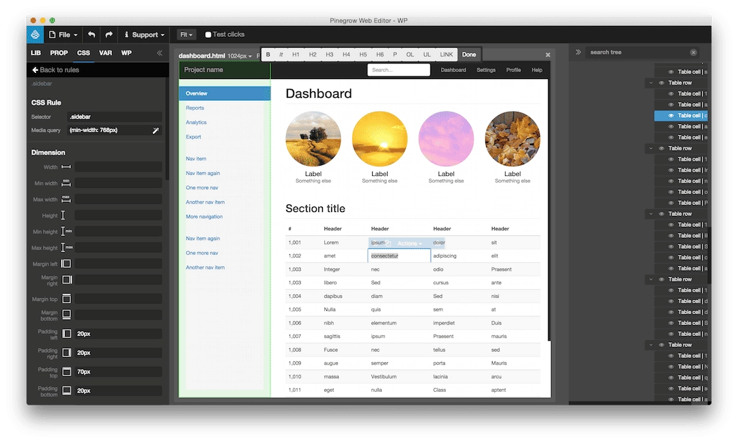This screenshot has height=443, width=738.
Task: Click the Selector input with .sidebar
Action: click(115, 117)
